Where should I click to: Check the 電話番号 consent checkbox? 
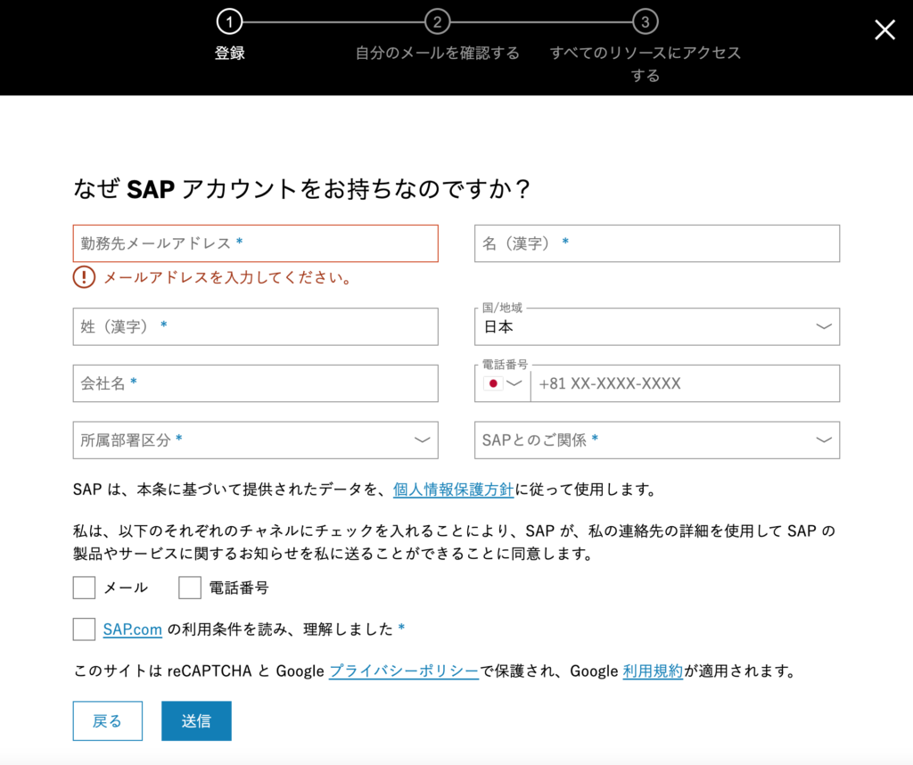[189, 588]
